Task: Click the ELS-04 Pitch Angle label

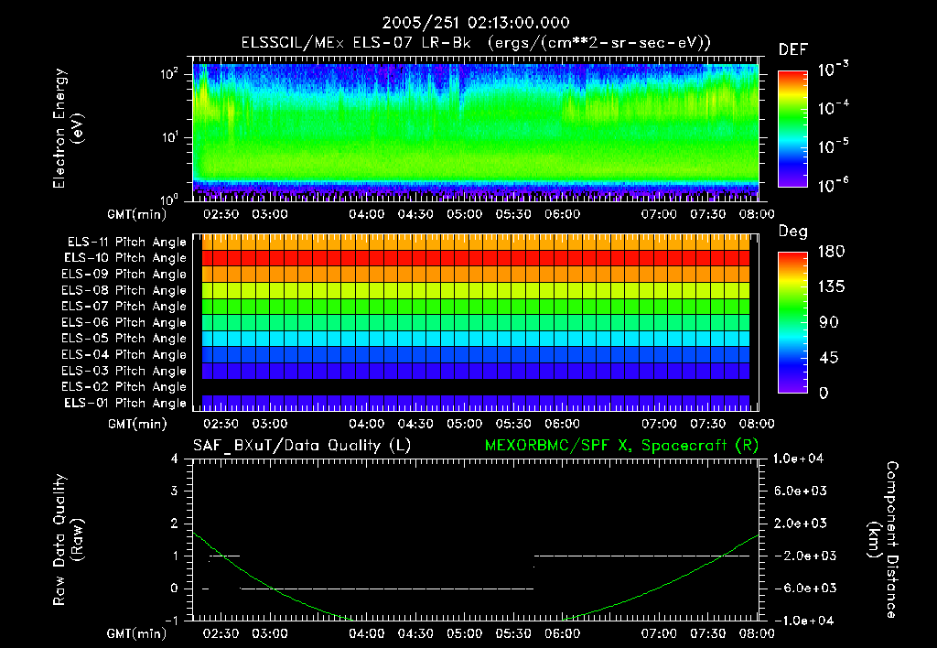Action: (124, 354)
